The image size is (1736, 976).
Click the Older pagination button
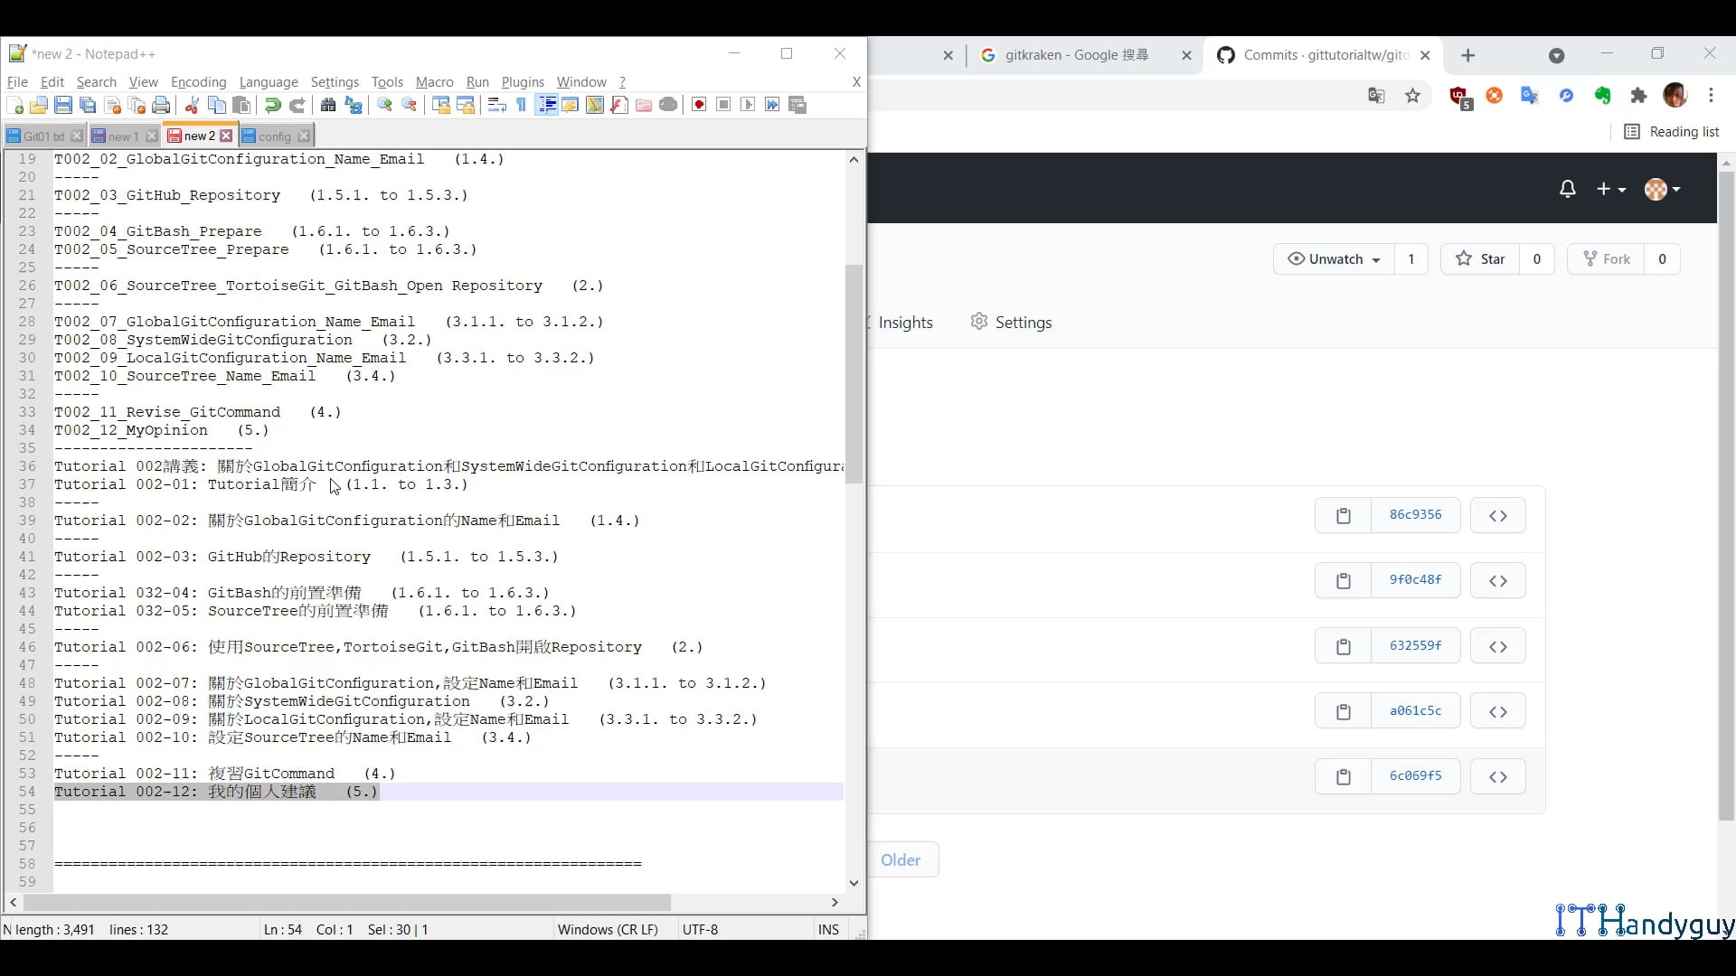tap(901, 860)
